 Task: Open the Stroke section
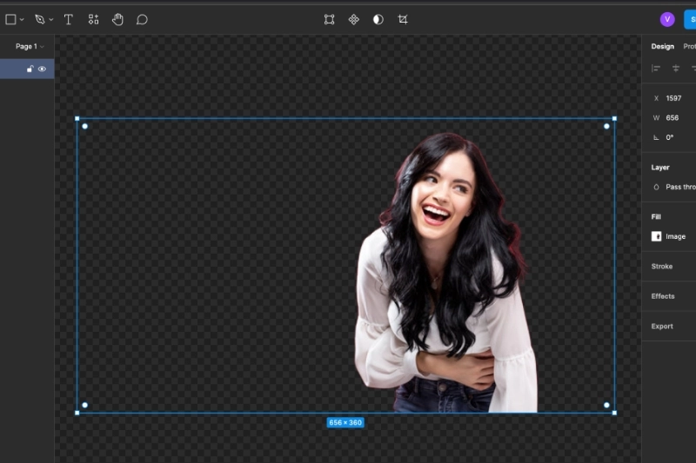pos(662,267)
